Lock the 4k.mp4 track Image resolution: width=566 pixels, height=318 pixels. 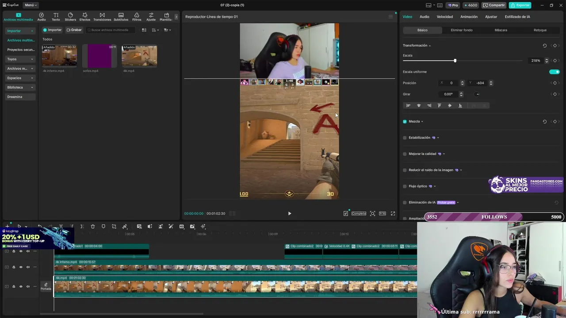[14, 287]
